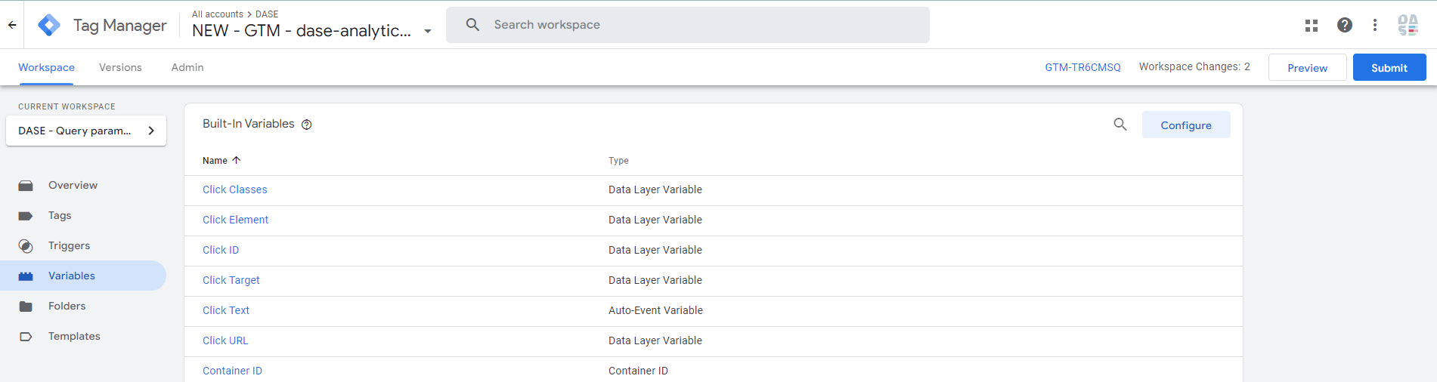
Task: Click the Templates sidebar icon
Action: [26, 337]
